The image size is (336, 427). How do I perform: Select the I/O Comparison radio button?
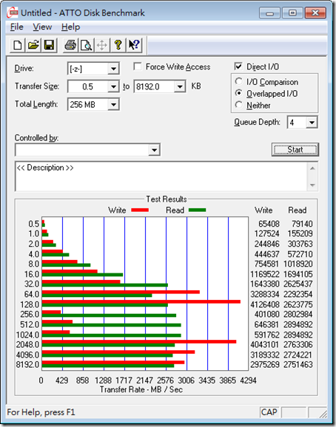click(x=238, y=81)
